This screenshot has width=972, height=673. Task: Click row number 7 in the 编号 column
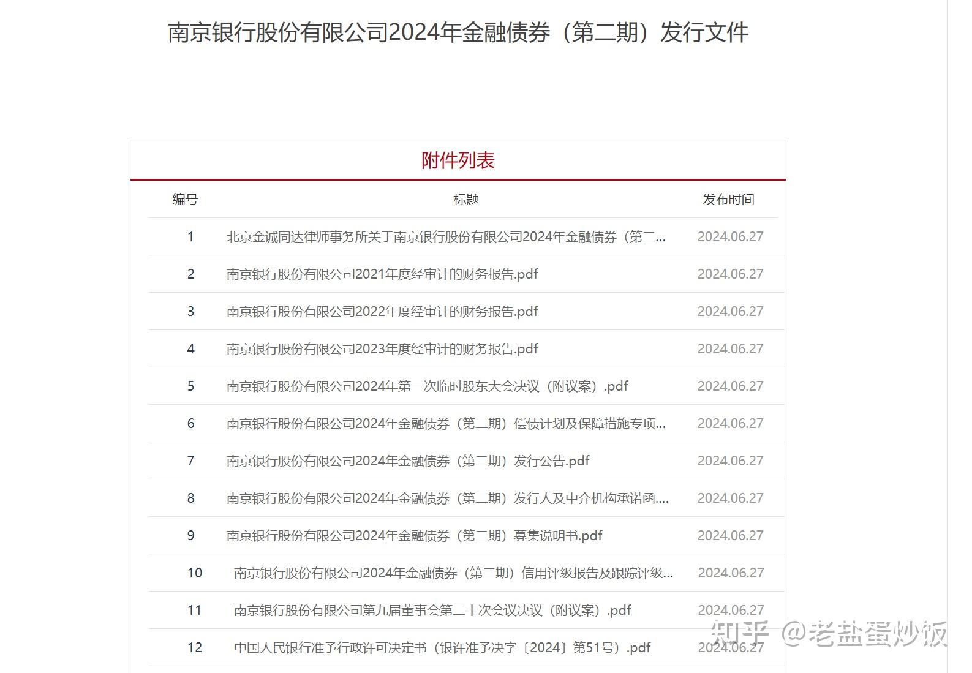[x=190, y=461]
